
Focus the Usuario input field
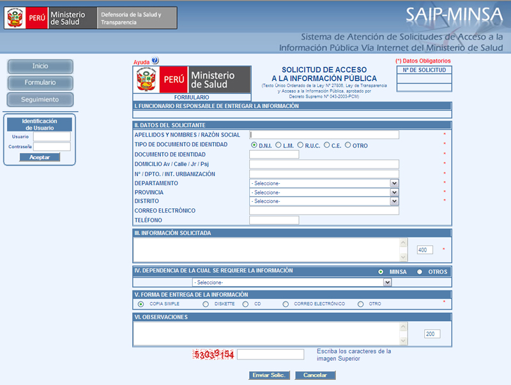(x=52, y=137)
